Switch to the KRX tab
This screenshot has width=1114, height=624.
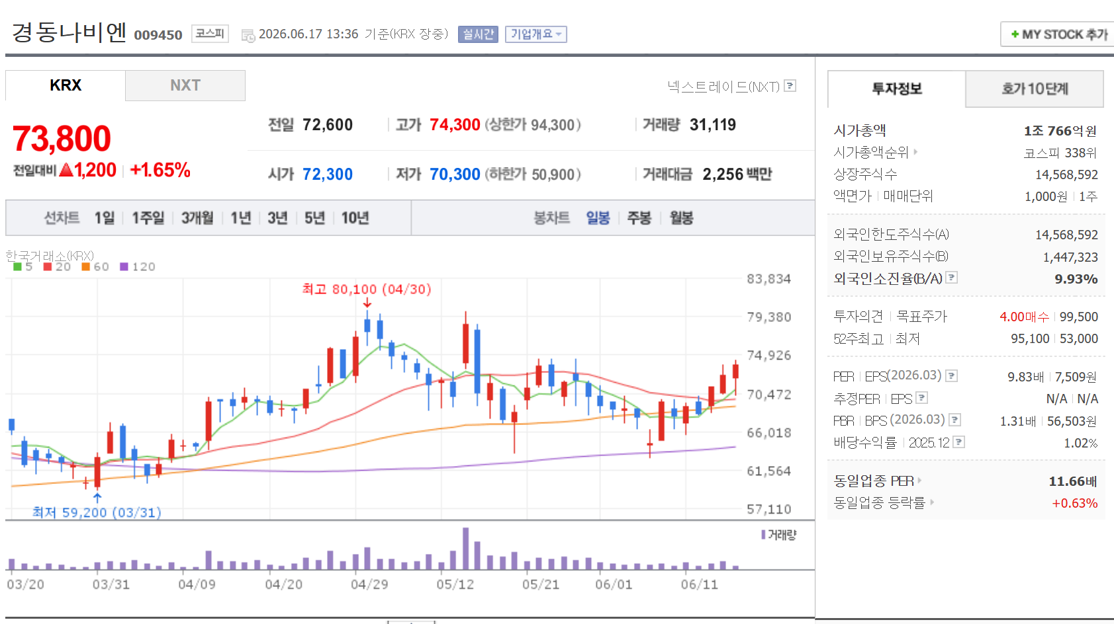point(66,85)
